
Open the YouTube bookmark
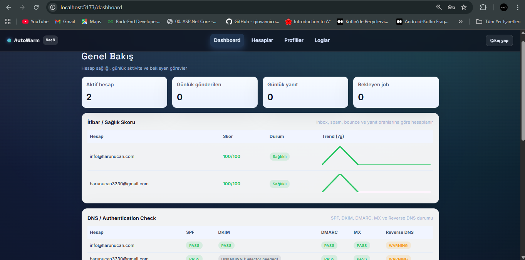[x=35, y=22]
